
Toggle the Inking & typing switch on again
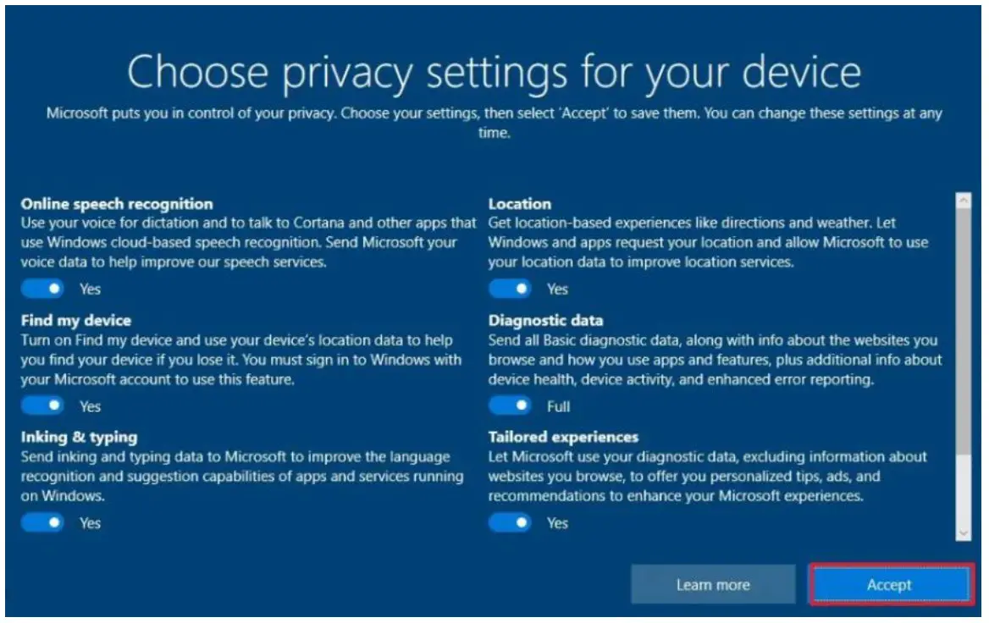[x=43, y=522]
